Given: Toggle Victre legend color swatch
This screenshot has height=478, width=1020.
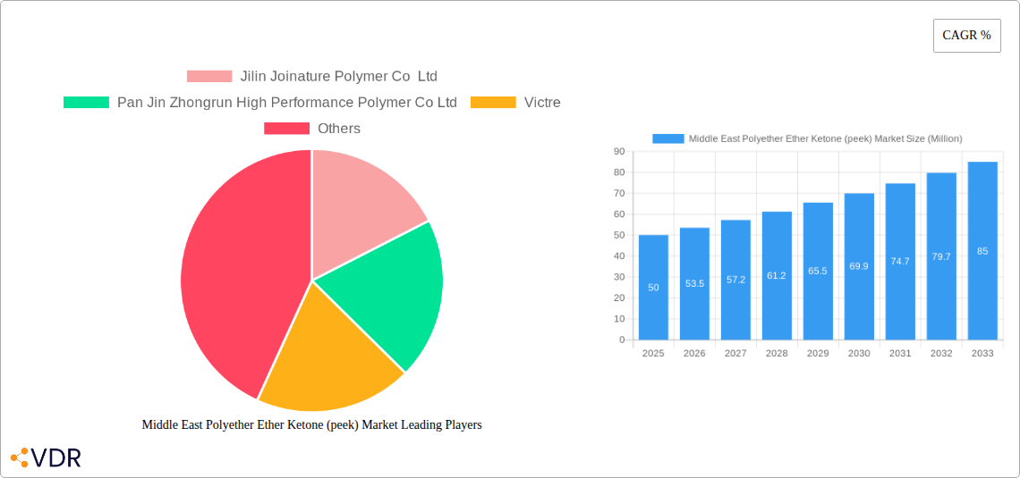Looking at the screenshot, I should [493, 102].
